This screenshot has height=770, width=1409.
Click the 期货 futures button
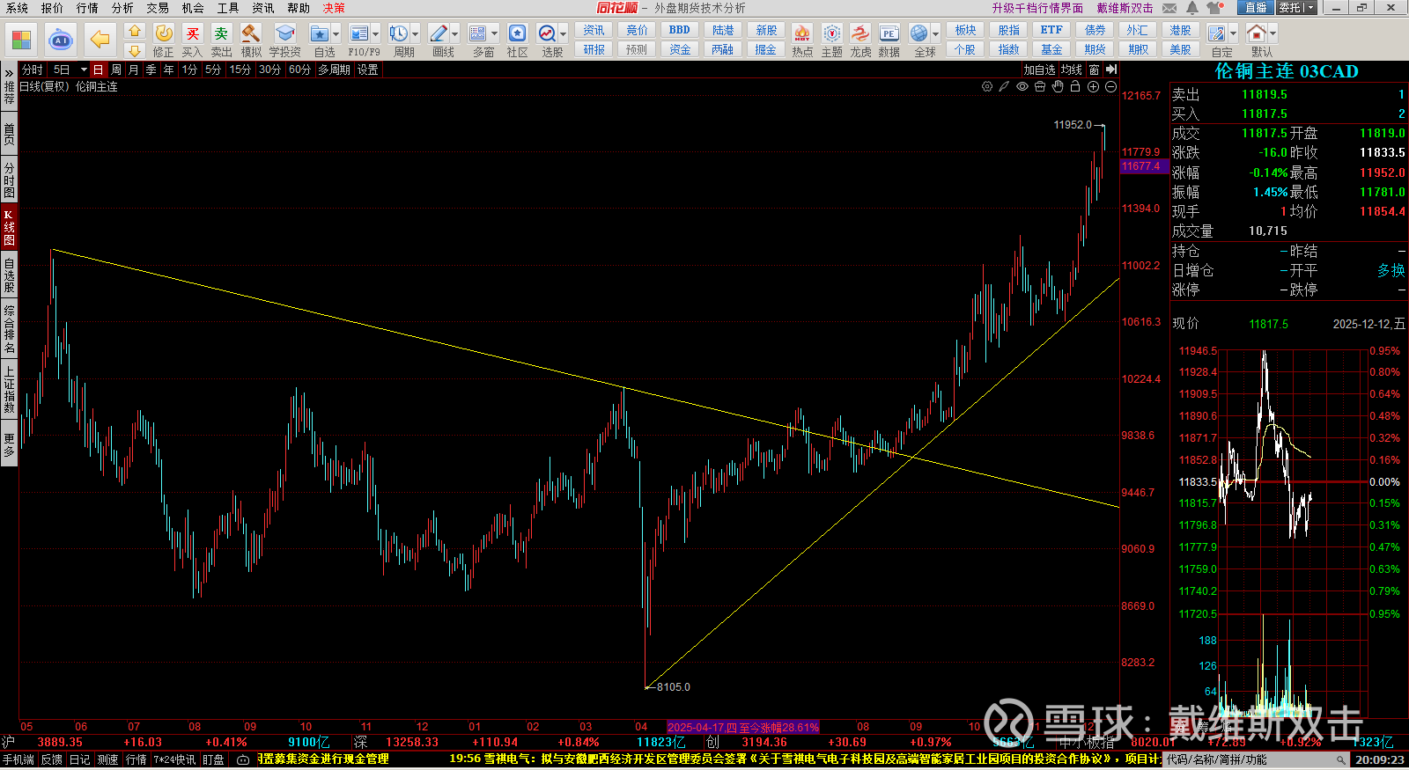[x=1095, y=49]
